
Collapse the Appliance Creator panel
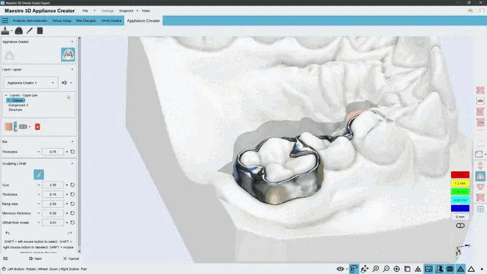pos(72,41)
